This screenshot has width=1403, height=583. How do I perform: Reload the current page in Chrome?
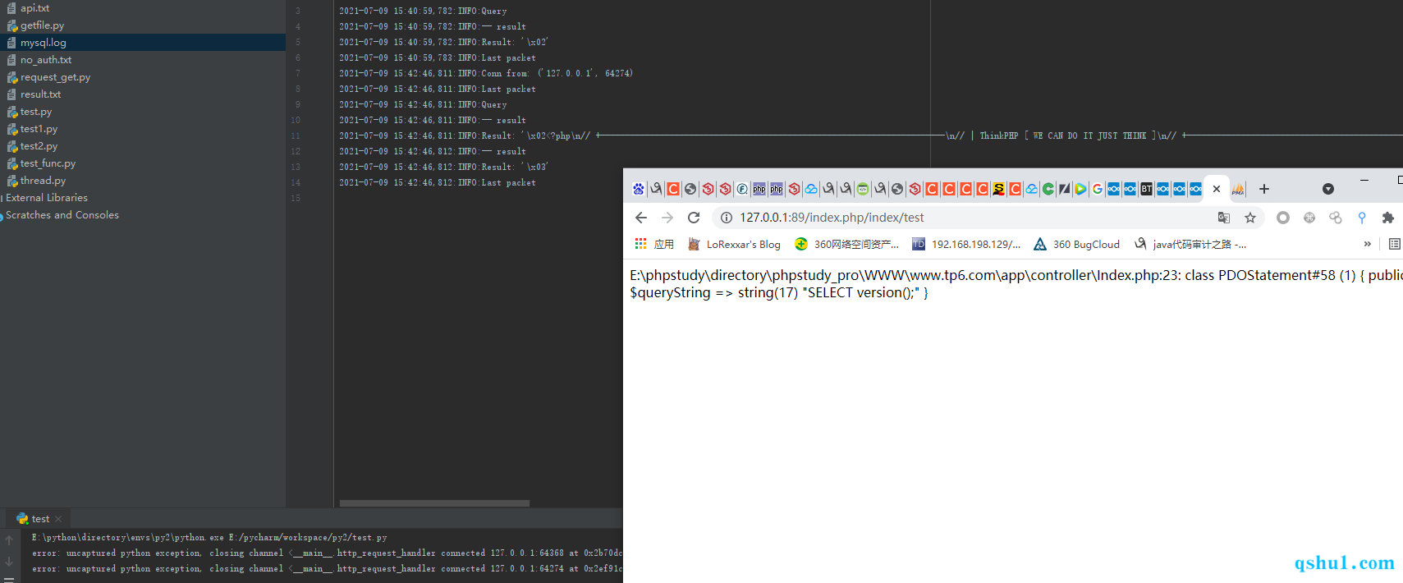[694, 218]
